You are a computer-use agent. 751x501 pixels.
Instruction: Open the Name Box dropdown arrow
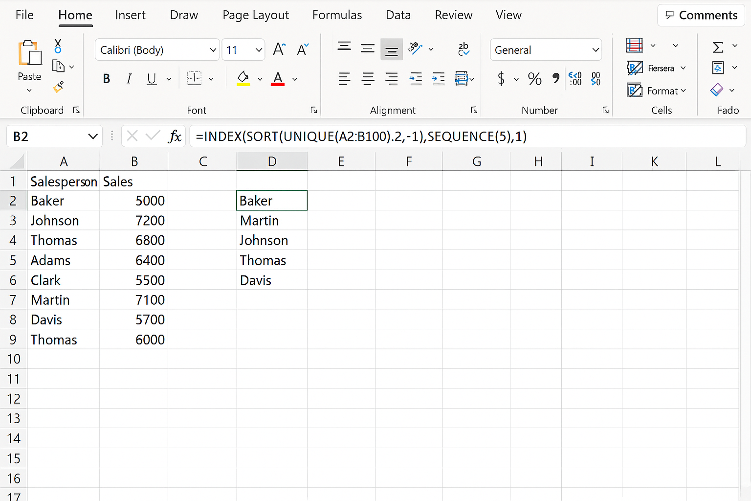[93, 137]
